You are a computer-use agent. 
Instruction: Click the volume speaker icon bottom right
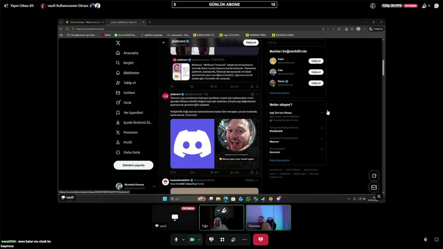click(426, 239)
